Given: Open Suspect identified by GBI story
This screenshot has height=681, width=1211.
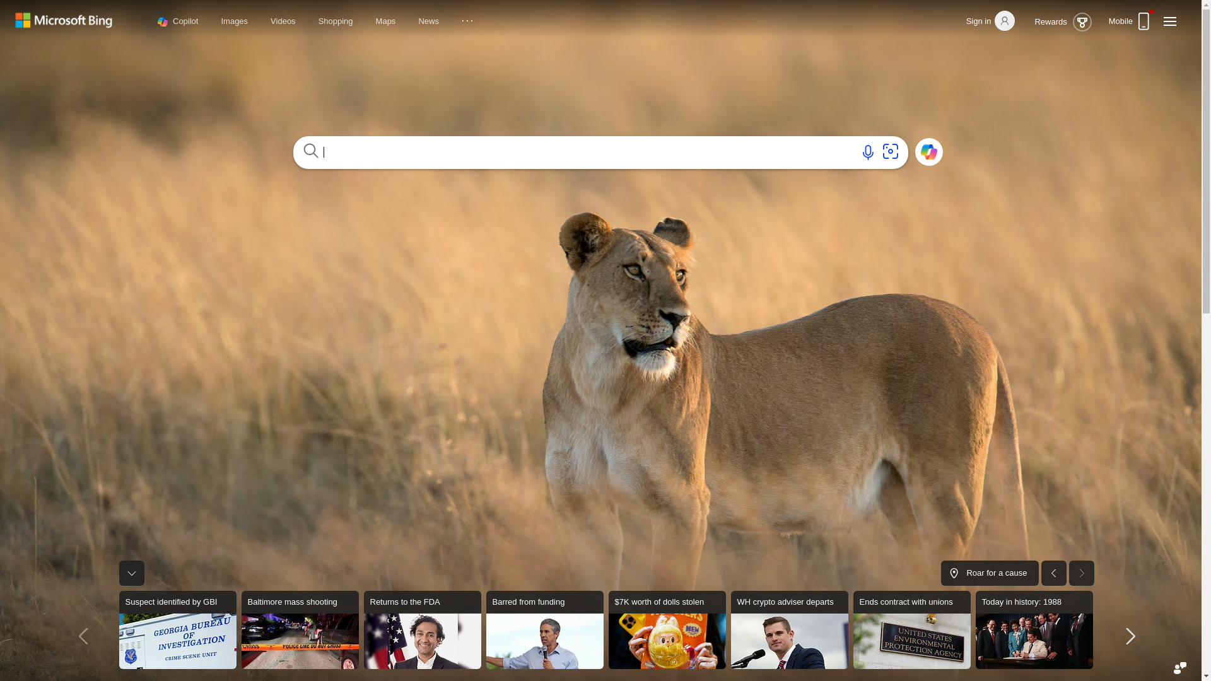Looking at the screenshot, I should pyautogui.click(x=178, y=630).
